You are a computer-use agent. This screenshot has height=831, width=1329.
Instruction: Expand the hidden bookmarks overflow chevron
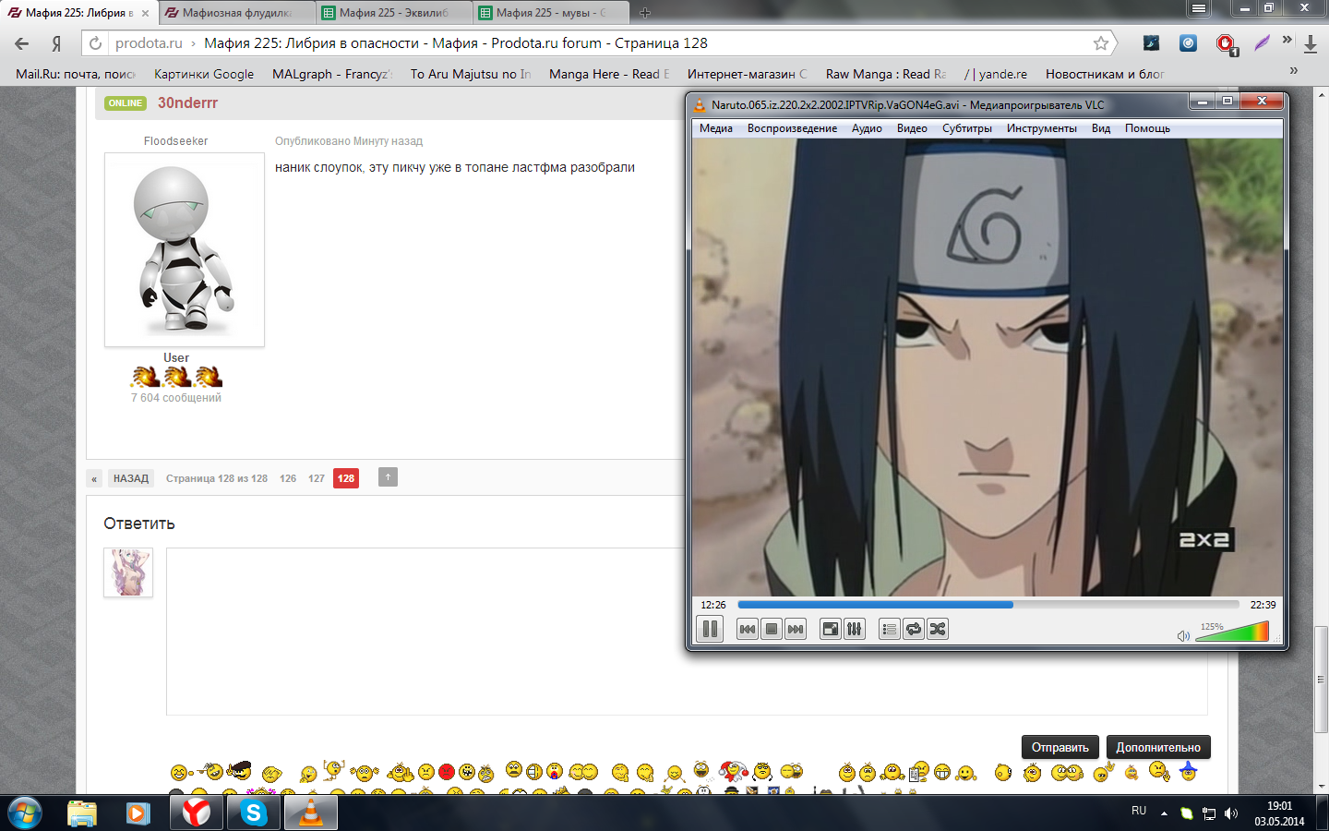[1293, 71]
